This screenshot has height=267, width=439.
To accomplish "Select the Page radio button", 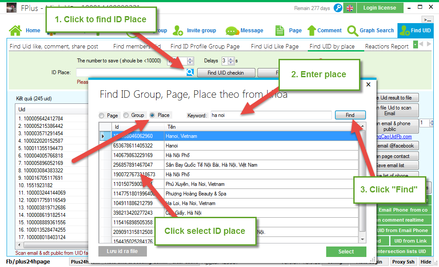I will (101, 115).
